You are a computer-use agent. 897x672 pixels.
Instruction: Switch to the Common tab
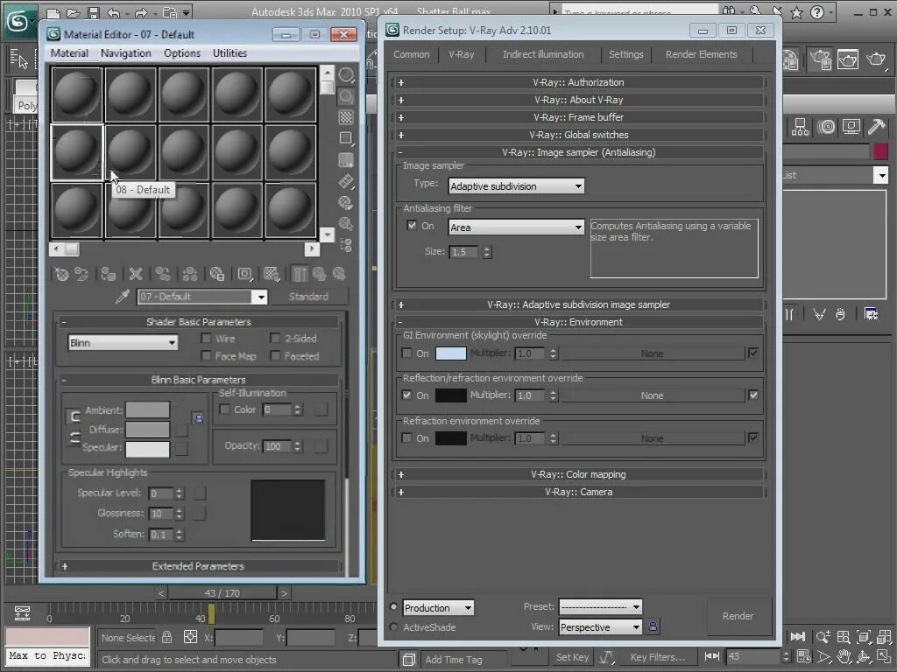[x=412, y=54]
